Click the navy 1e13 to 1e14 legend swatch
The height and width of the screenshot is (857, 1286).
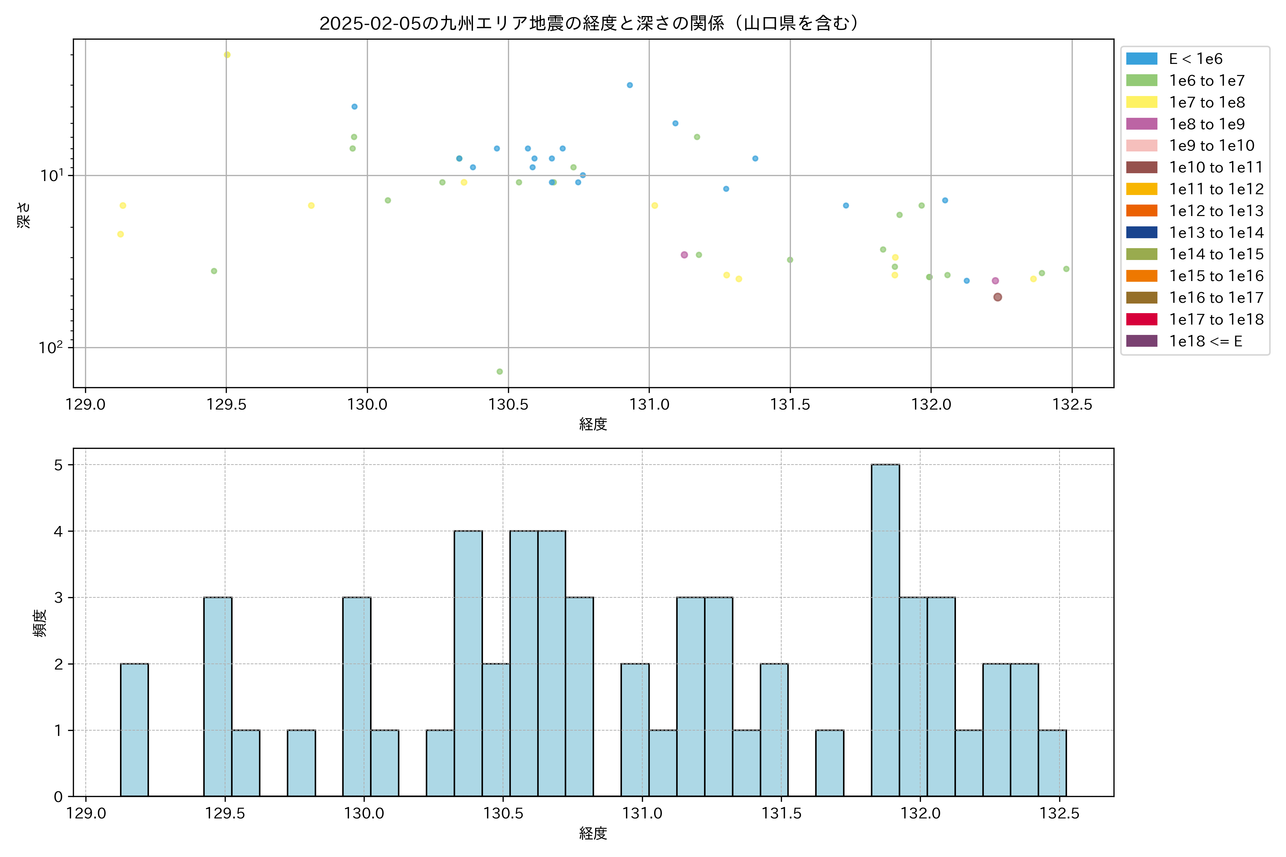tap(1142, 233)
